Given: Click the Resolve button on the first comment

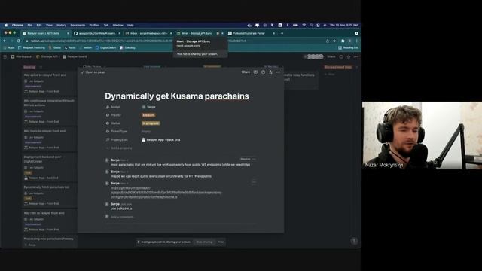Looking at the screenshot, I should point(245,159).
